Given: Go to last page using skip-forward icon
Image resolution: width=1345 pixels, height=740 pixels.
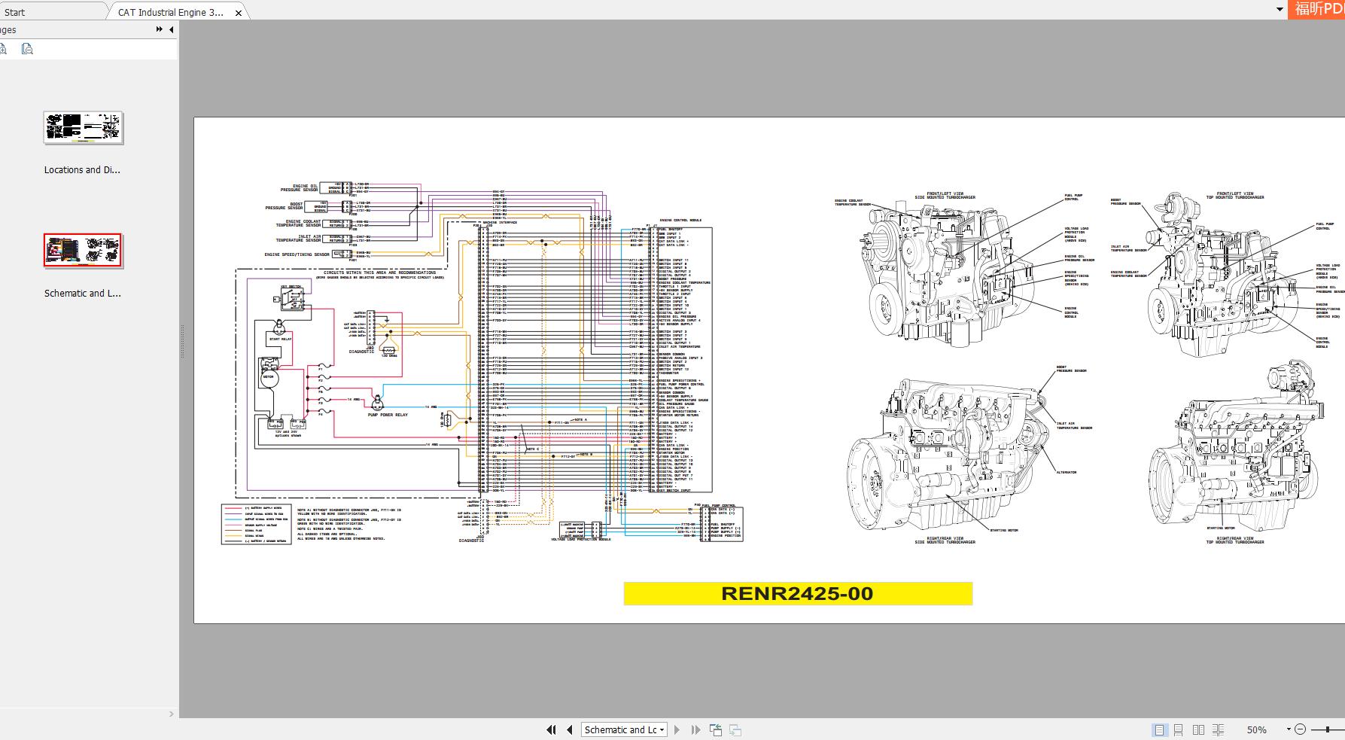Looking at the screenshot, I should click(695, 729).
